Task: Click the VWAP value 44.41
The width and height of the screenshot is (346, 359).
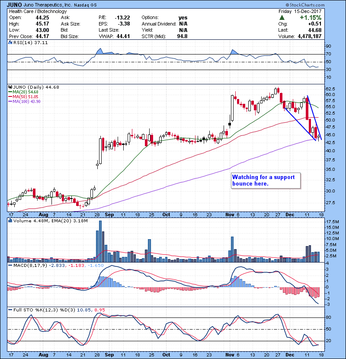Action: pos(123,36)
